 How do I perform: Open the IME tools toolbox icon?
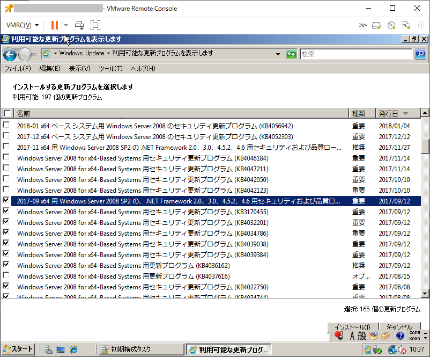pyautogui.click(x=385, y=336)
